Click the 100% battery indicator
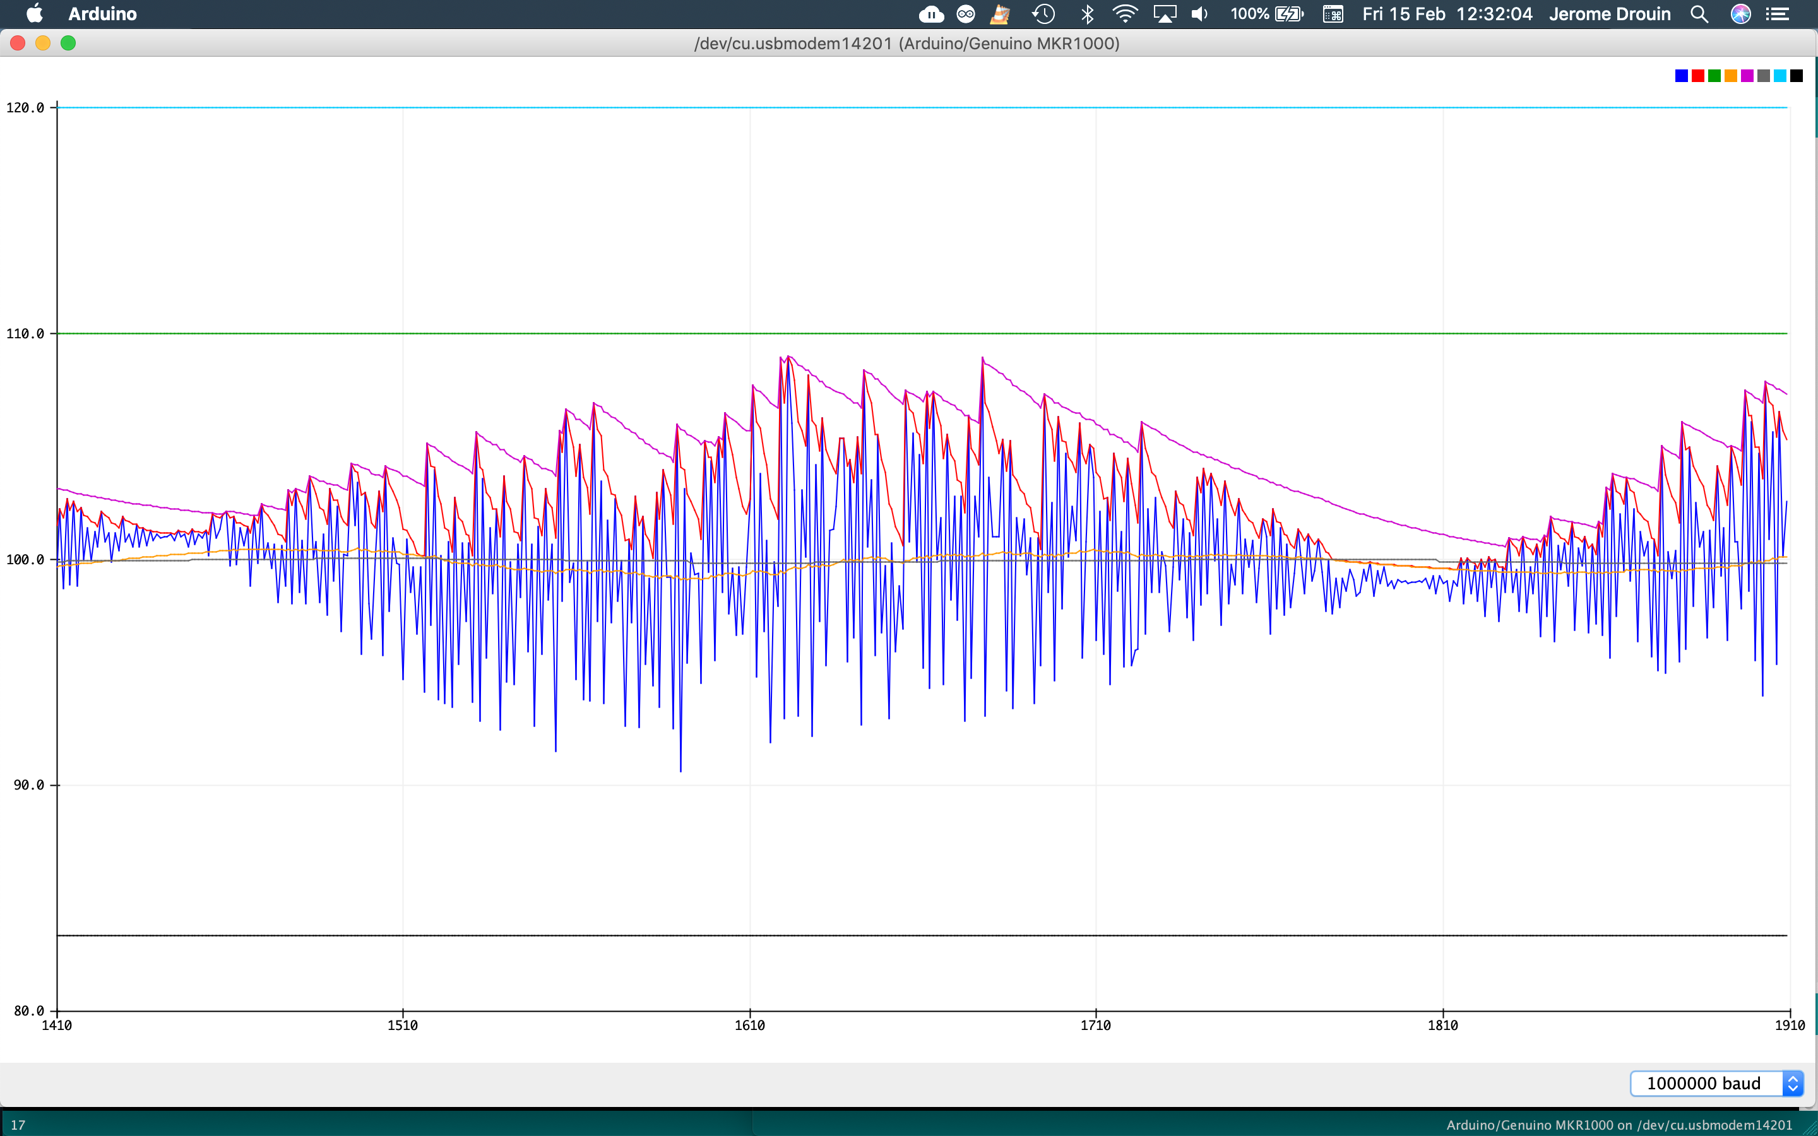Viewport: 1818px width, 1136px height. [1266, 13]
